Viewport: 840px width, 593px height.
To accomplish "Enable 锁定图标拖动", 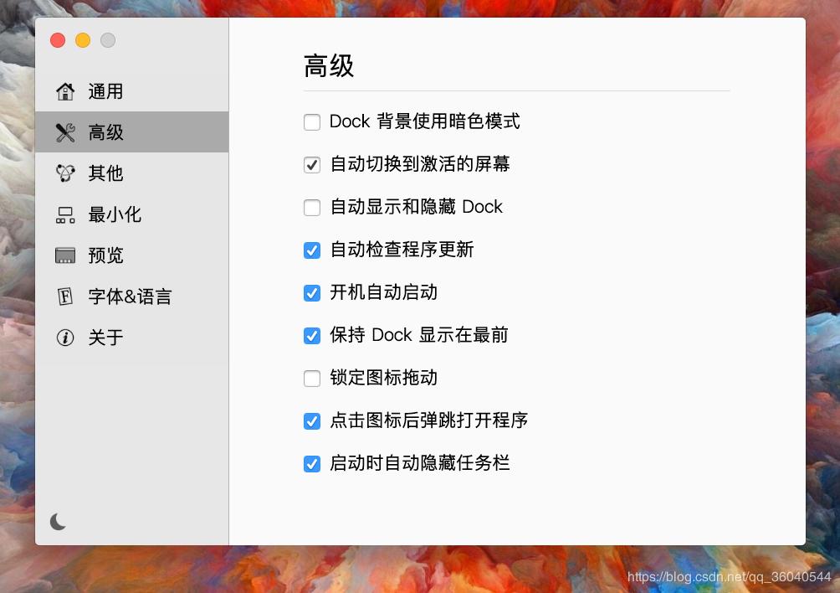I will coord(311,378).
